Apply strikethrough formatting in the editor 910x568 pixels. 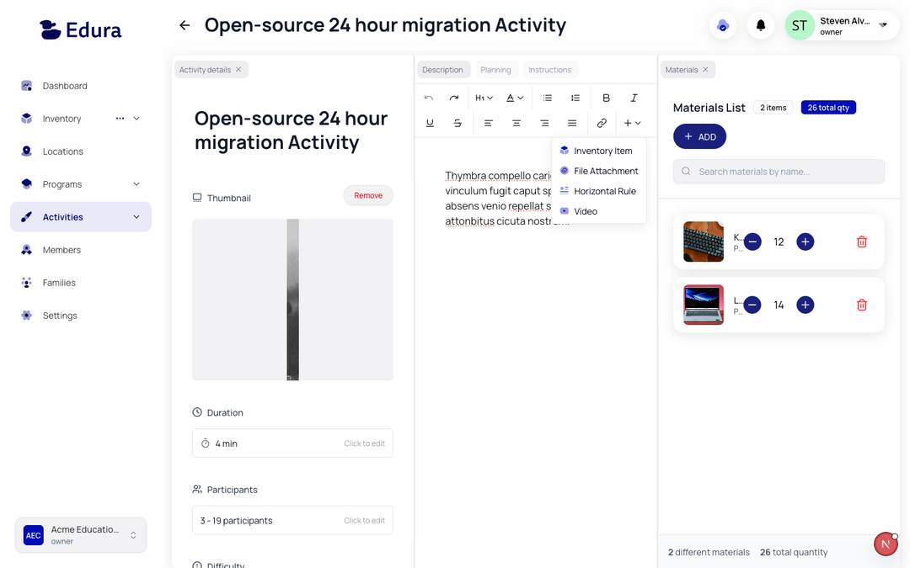pyautogui.click(x=458, y=123)
